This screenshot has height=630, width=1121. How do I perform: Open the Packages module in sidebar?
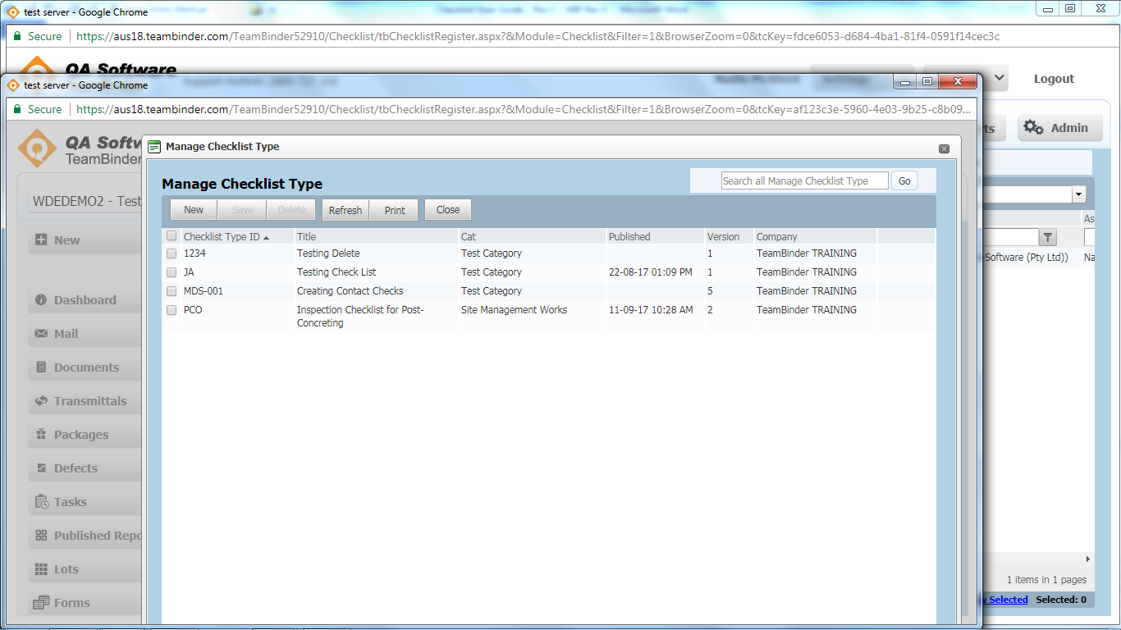(x=85, y=435)
